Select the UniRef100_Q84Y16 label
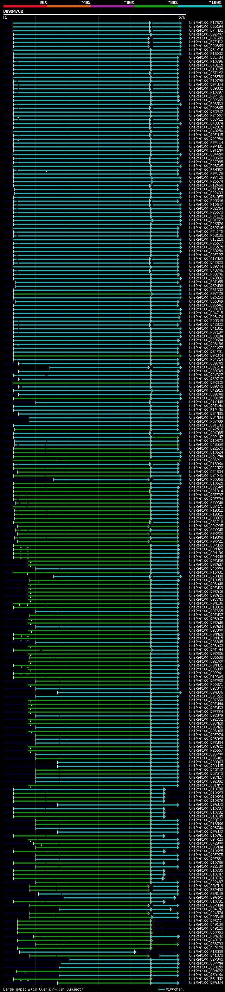 pos(206,50)
